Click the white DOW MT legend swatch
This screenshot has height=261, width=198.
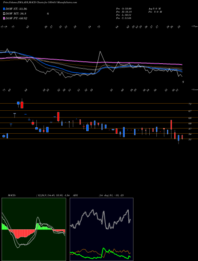coord(4,14)
